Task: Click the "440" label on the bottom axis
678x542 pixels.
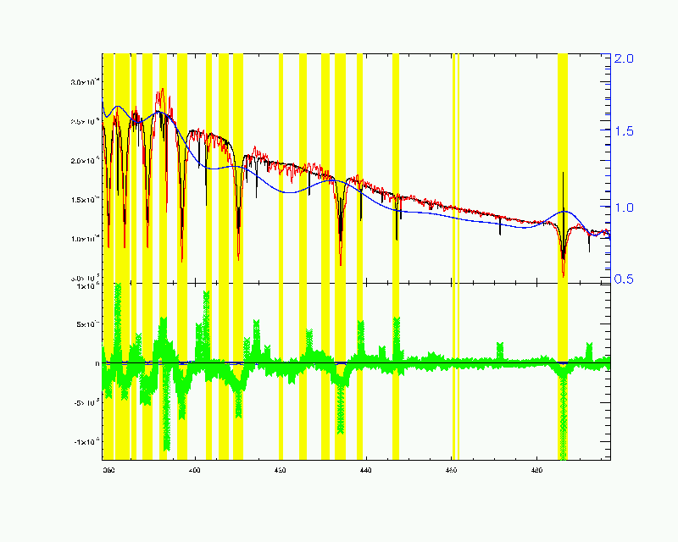Action: pyautogui.click(x=366, y=471)
